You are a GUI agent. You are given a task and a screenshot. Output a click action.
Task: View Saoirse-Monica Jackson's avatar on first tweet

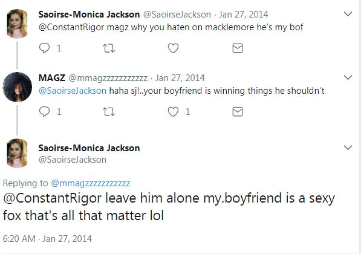point(18,24)
